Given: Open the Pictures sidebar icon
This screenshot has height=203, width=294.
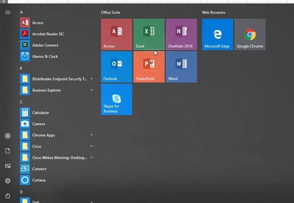Looking at the screenshot, I should click(8, 166).
